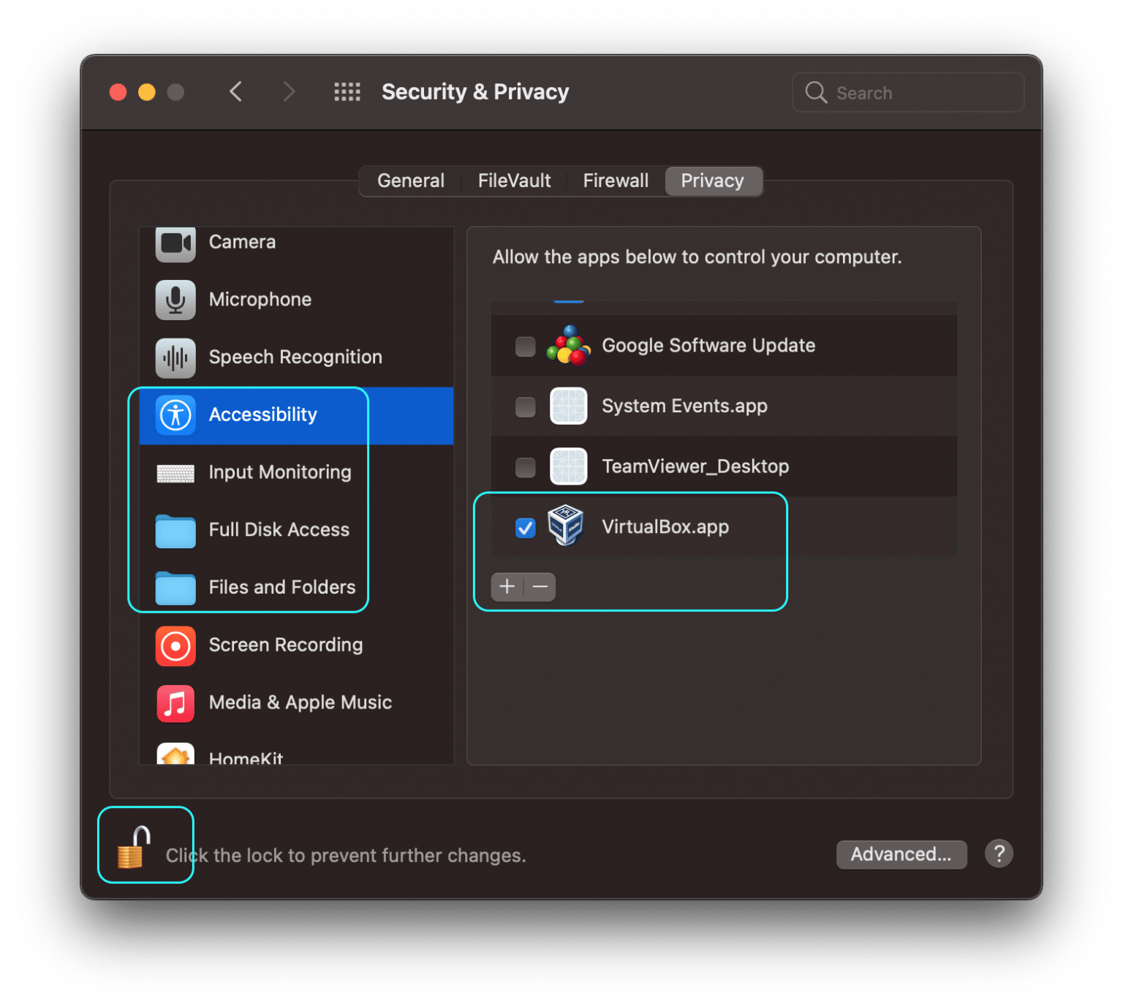
Task: Close window with the red button
Action: coord(118,92)
